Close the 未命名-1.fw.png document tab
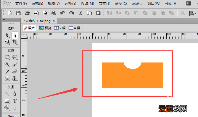 pos(54,21)
